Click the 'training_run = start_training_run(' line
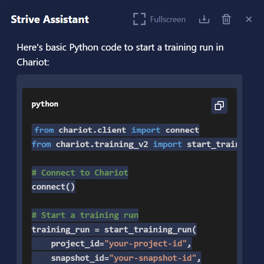This screenshot has height=264, width=264. pos(114,230)
